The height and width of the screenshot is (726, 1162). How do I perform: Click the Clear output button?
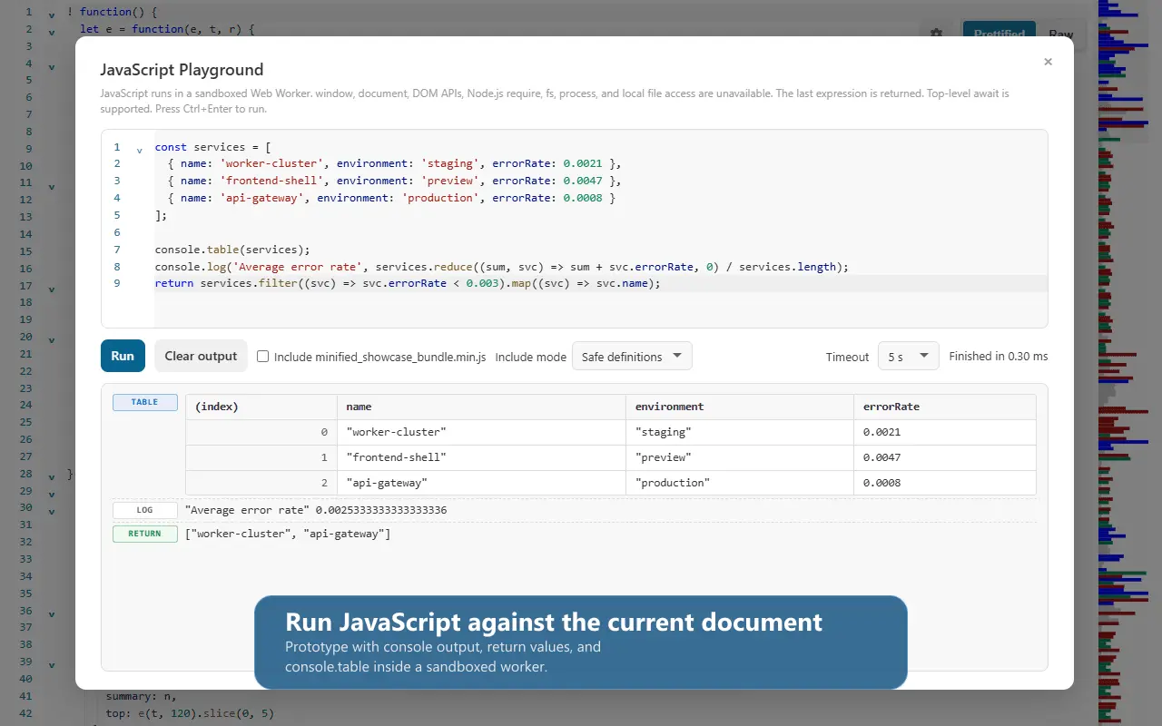[x=201, y=356]
